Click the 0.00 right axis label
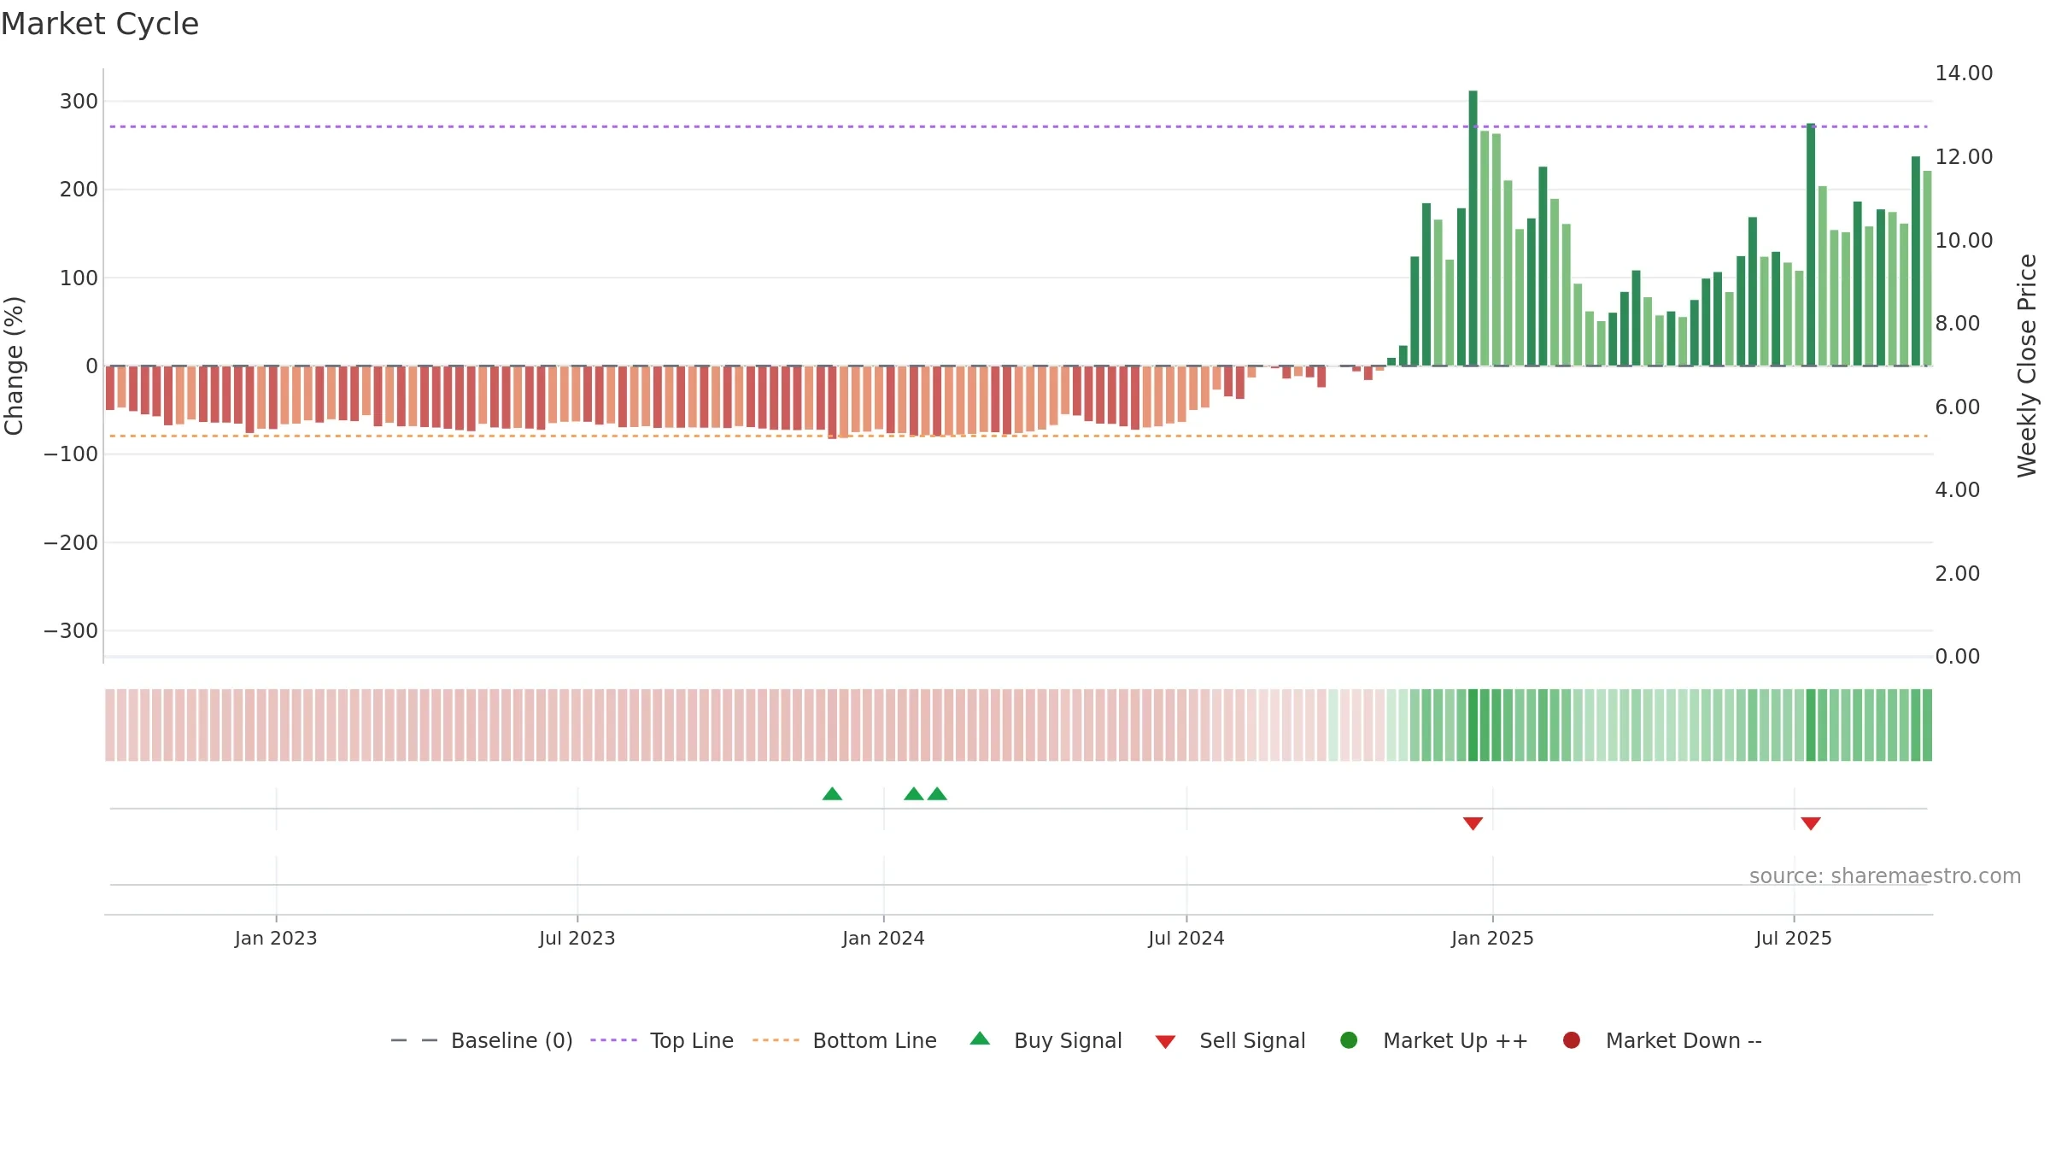The width and height of the screenshot is (2050, 1153). pos(1957,657)
